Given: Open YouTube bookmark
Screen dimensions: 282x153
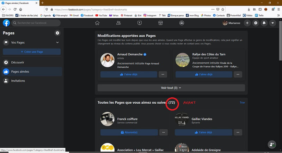Looking at the screenshot, I should [101, 16].
